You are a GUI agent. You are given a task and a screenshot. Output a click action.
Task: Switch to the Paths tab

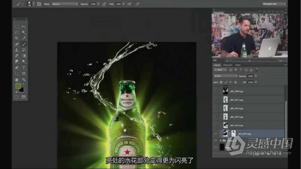tap(238, 65)
